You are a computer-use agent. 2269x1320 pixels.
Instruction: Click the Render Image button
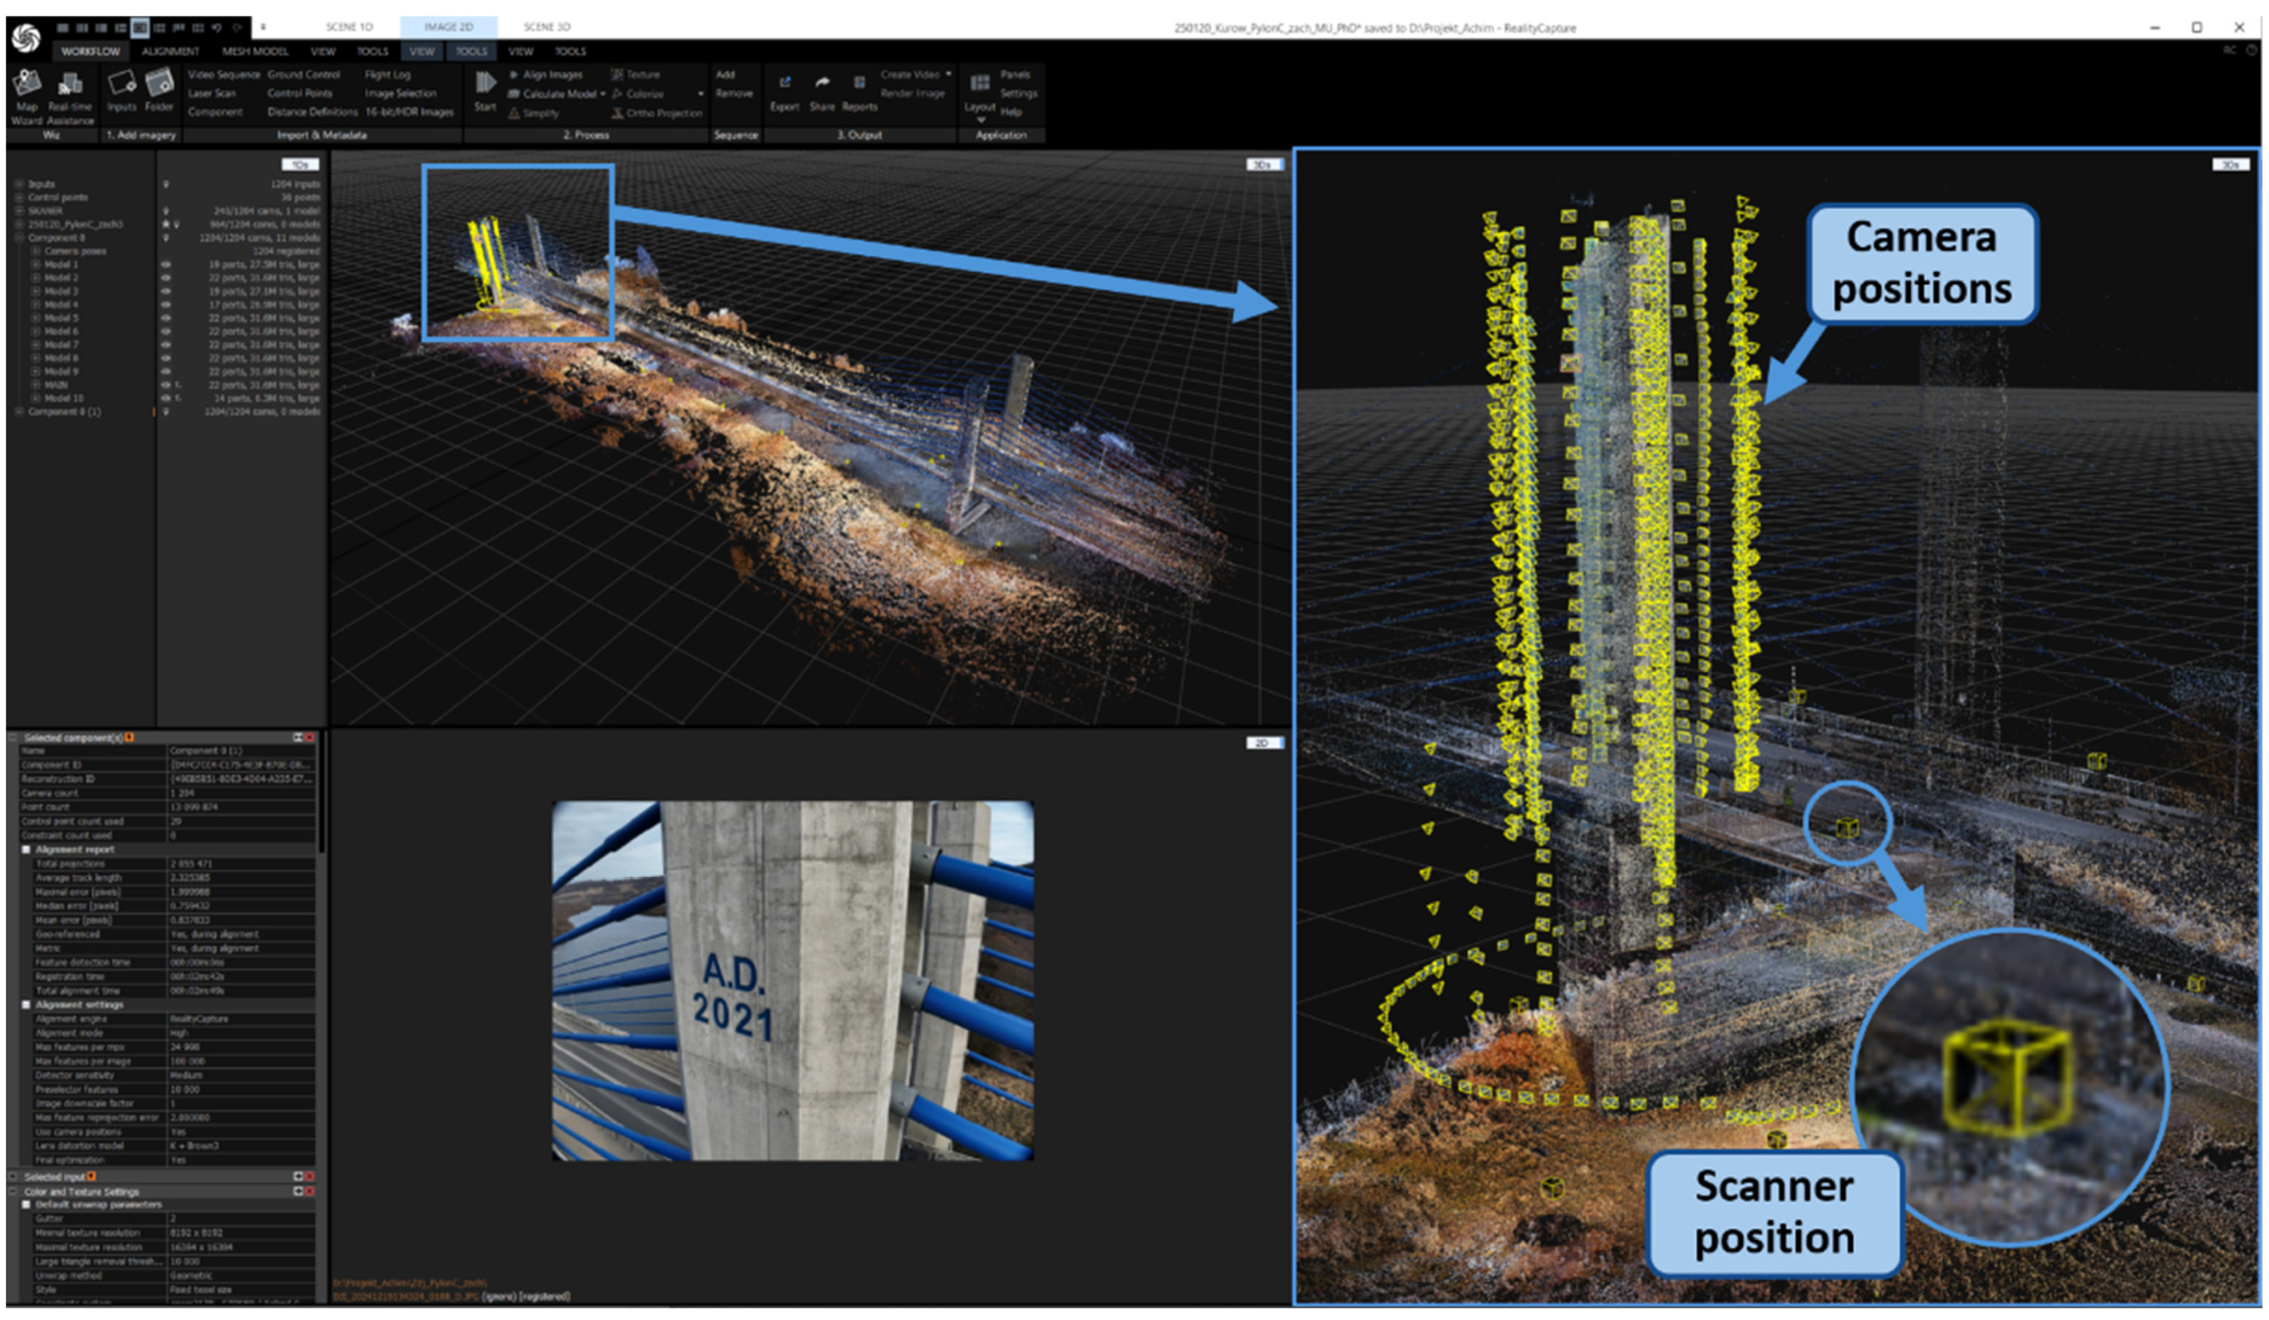click(x=912, y=94)
